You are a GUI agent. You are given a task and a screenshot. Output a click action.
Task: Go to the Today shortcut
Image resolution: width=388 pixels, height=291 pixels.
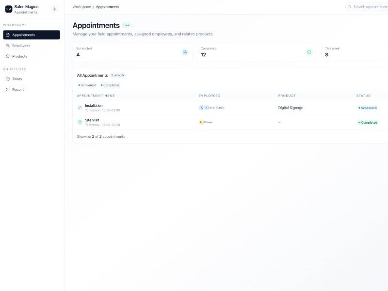[x=17, y=79]
